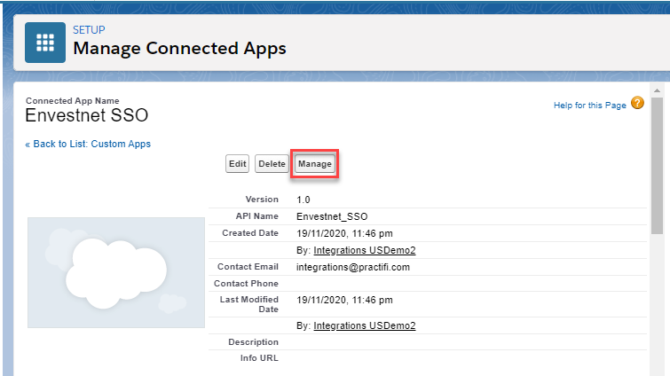
Task: Select the Created Date value 19/11/2020, 11:46 pm
Action: (344, 233)
